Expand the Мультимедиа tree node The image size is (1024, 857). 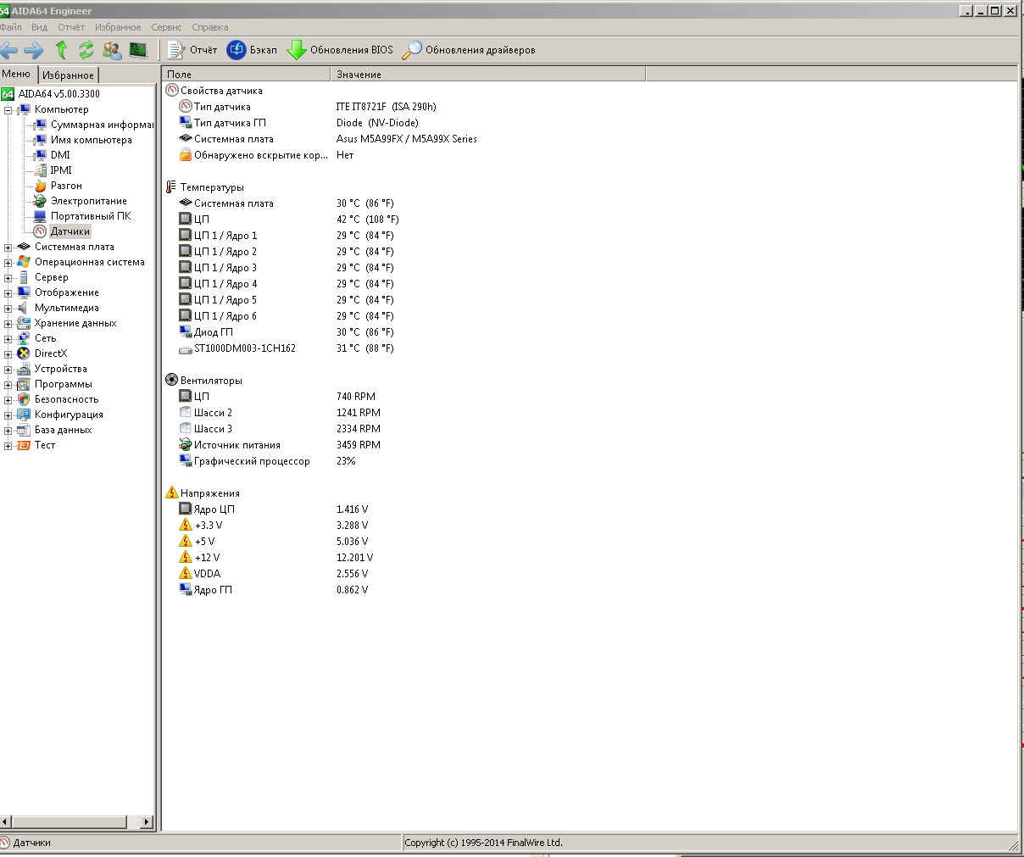click(8, 309)
